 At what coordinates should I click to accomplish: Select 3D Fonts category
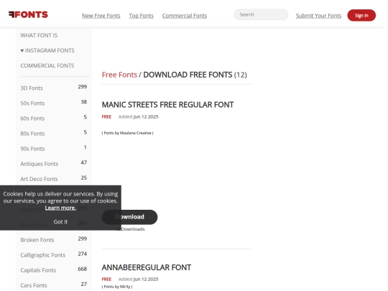point(32,88)
